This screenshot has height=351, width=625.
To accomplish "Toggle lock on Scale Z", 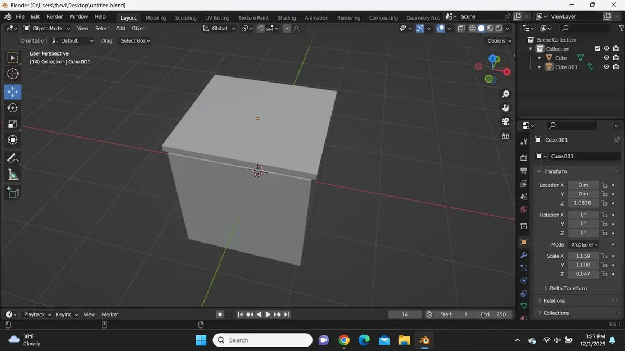I will 604,273.
